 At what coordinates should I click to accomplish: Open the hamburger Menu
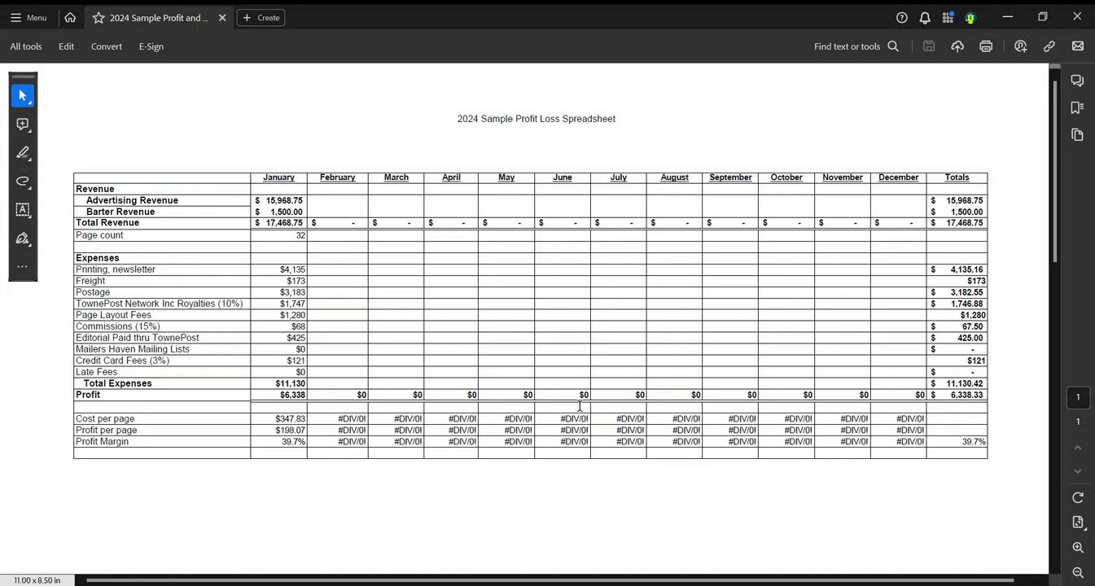28,17
